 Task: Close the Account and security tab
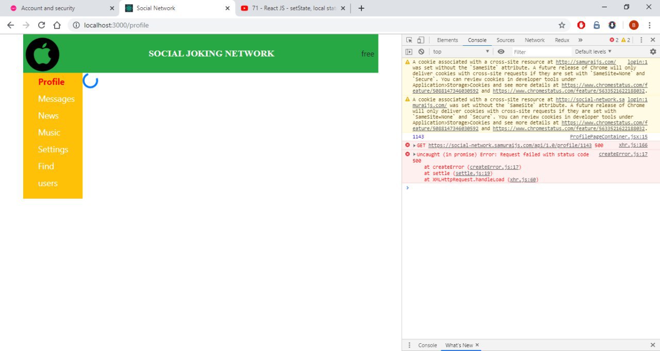point(112,8)
